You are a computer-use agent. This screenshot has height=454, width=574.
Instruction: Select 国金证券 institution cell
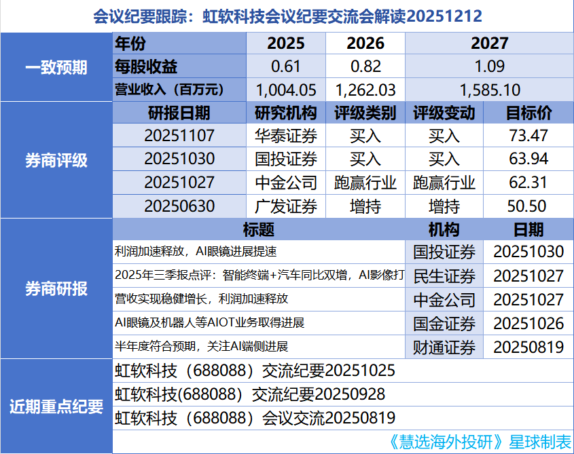point(444,324)
